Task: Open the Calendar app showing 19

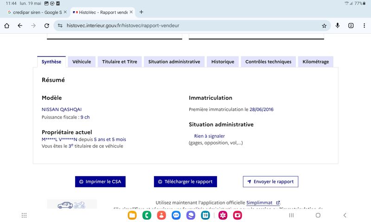Action: coord(205,215)
